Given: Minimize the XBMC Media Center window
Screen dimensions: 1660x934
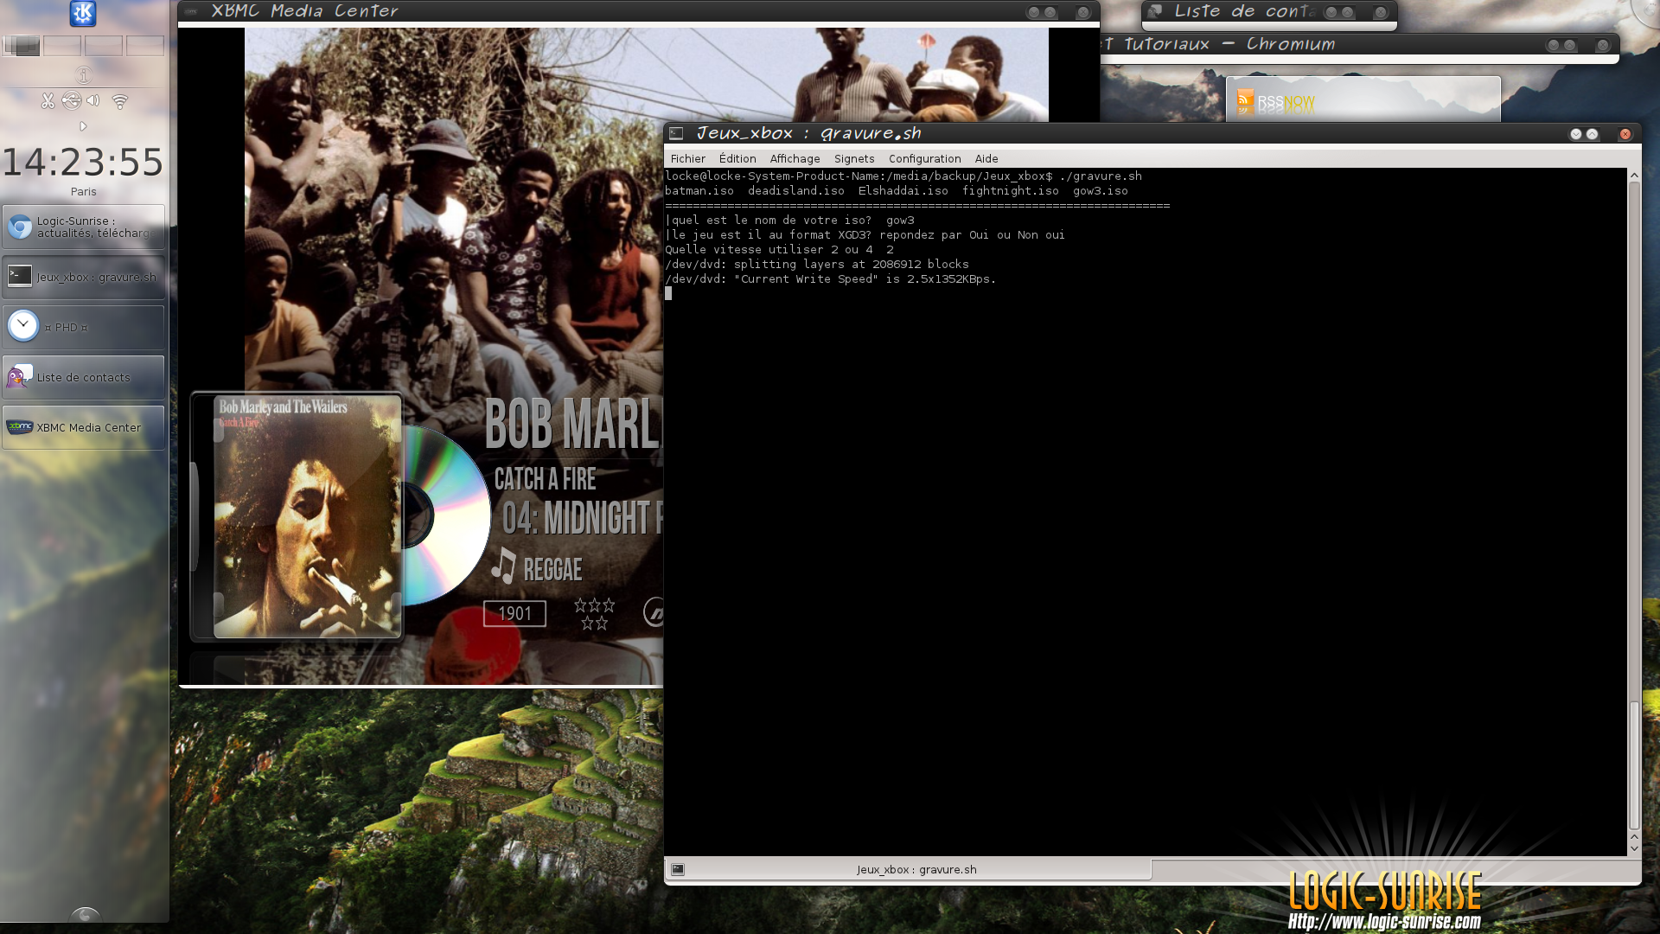Looking at the screenshot, I should coord(1033,12).
